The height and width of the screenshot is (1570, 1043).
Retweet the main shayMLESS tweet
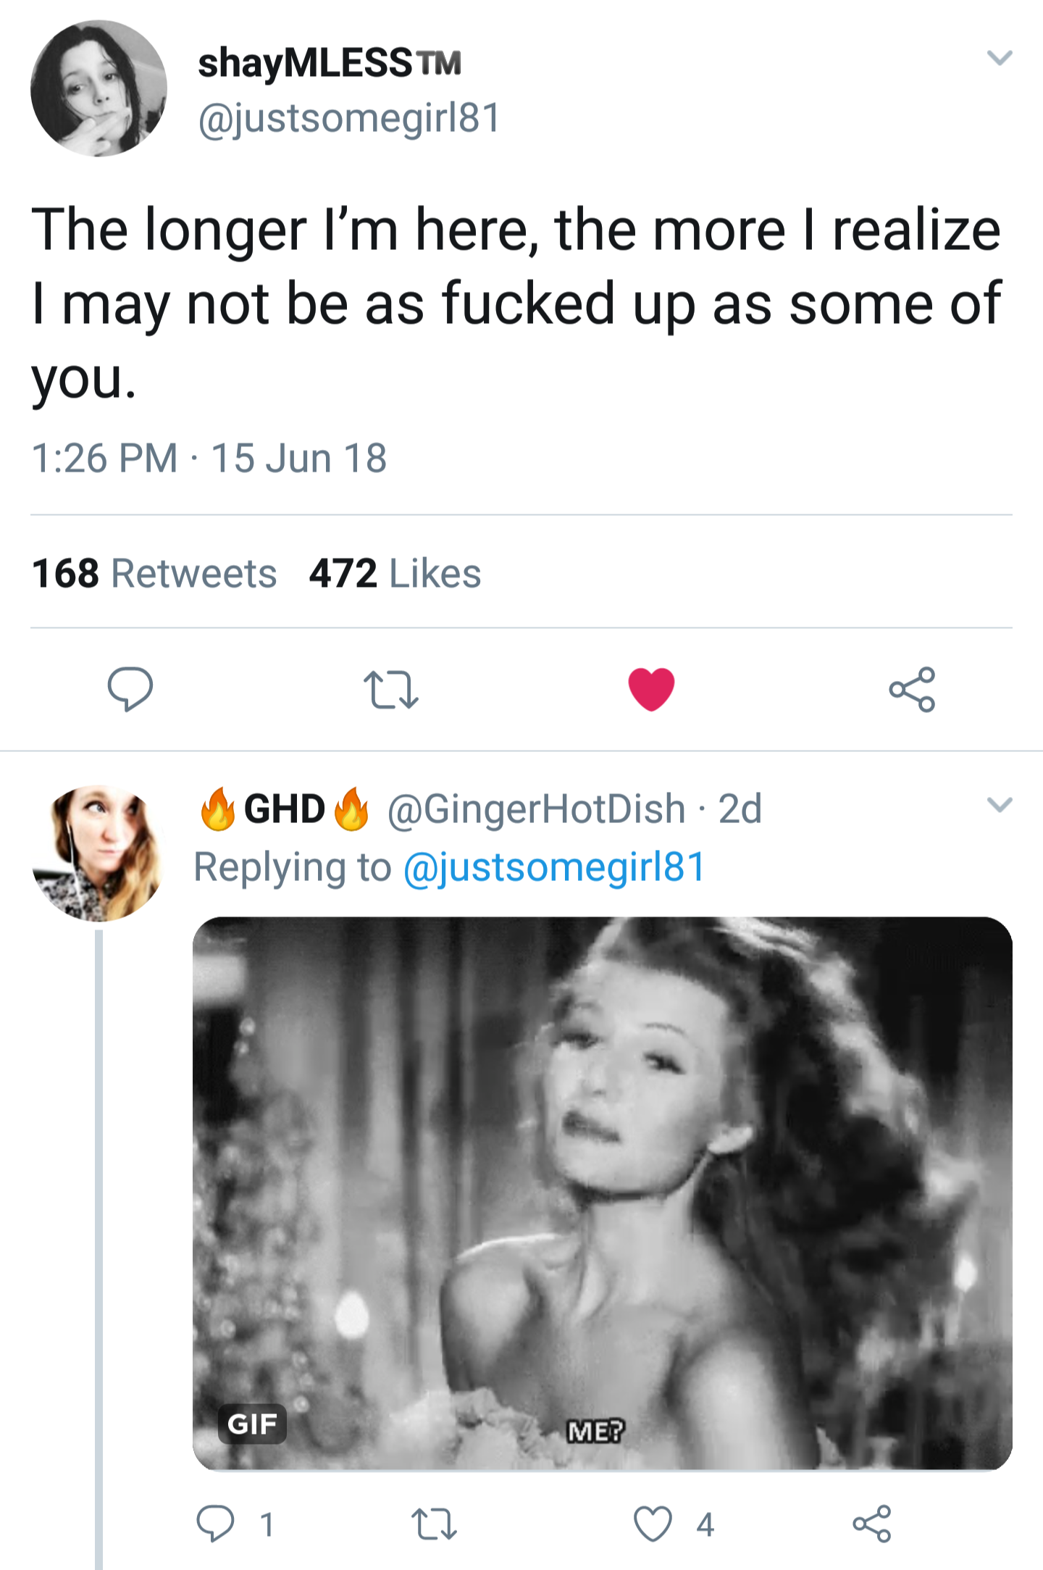(390, 689)
